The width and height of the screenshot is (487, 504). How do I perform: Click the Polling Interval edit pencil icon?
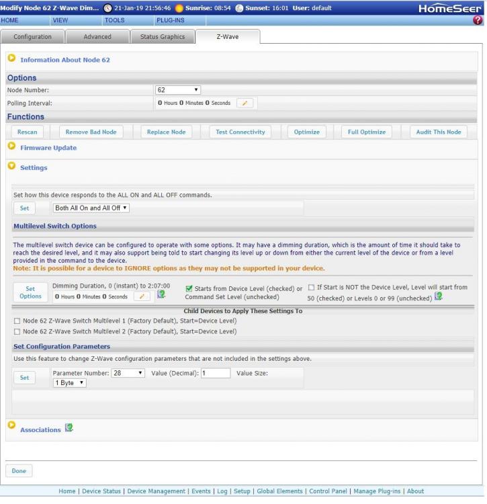[x=245, y=103]
